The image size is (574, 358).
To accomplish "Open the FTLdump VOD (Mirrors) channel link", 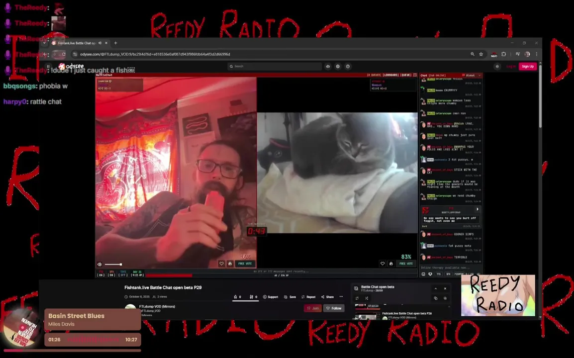I will (x=157, y=306).
